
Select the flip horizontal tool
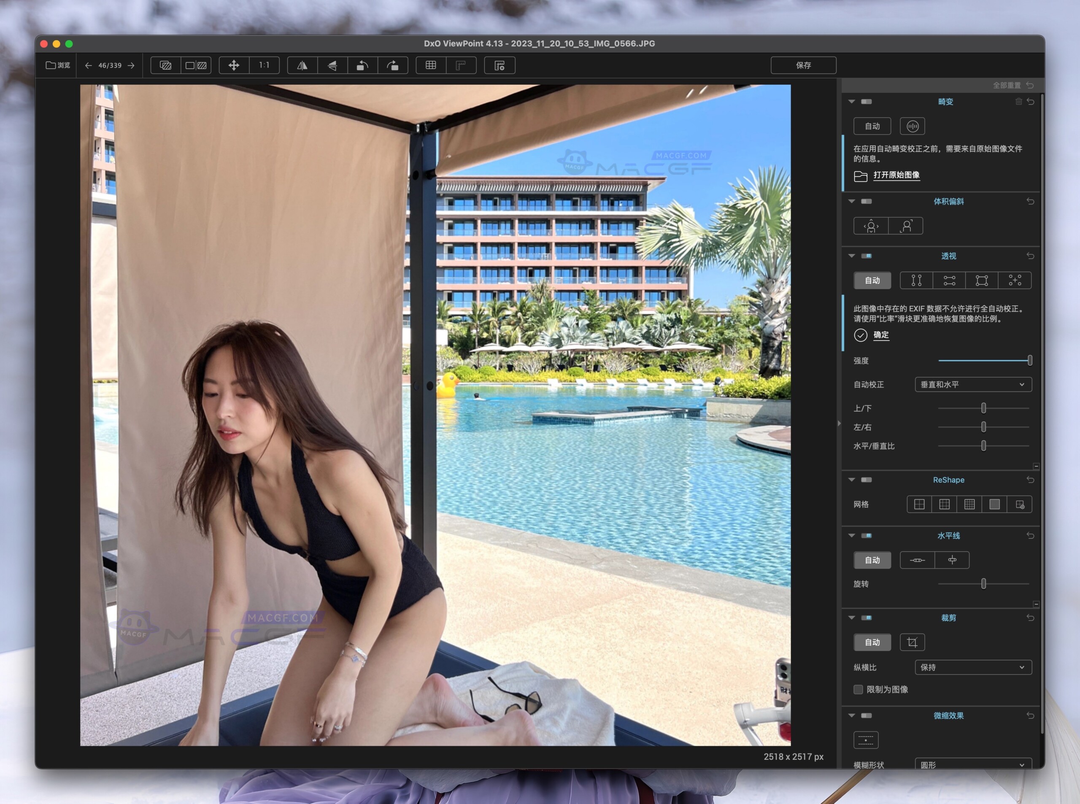(302, 65)
